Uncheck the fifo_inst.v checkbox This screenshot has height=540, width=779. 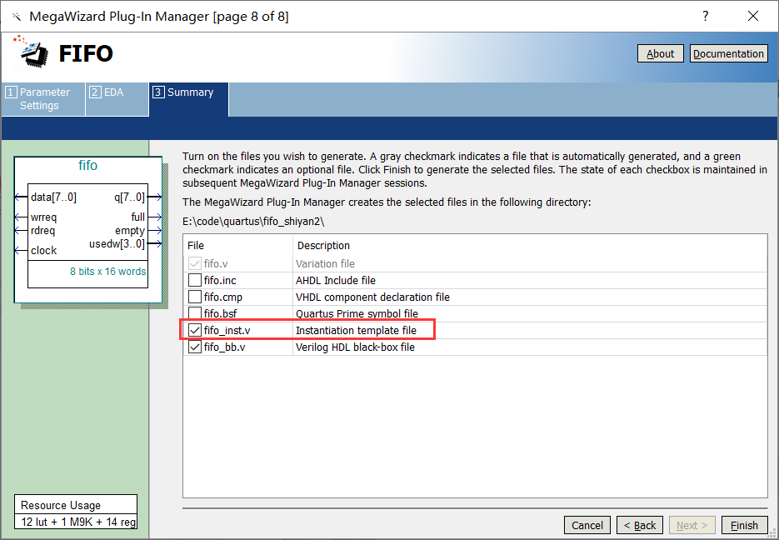pyautogui.click(x=195, y=330)
